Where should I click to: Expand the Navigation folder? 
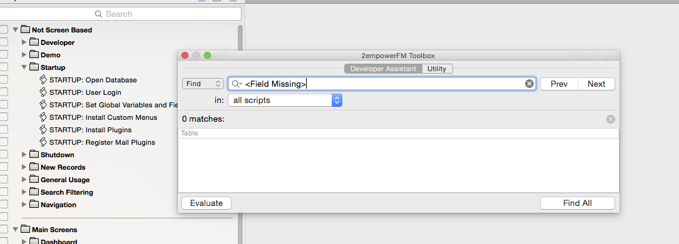click(x=24, y=205)
